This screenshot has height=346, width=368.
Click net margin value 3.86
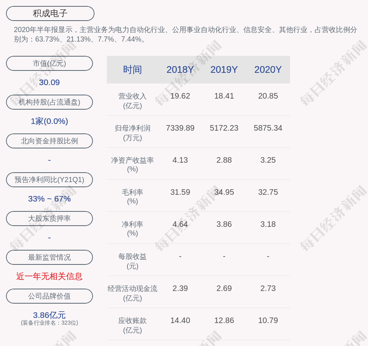click(224, 224)
